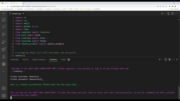
Task: Open the AUDIT bookmark folder
Action: click(x=64, y=9)
